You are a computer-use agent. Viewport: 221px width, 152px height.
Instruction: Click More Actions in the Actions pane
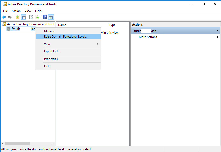[148, 37]
